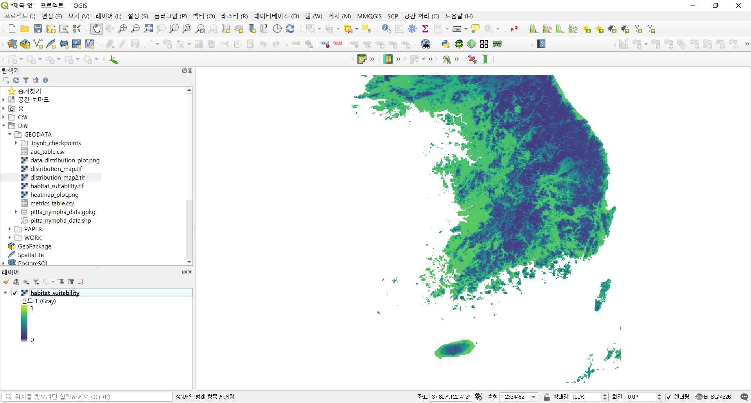Open a project with the folder icon
The image size is (751, 403).
(25, 29)
